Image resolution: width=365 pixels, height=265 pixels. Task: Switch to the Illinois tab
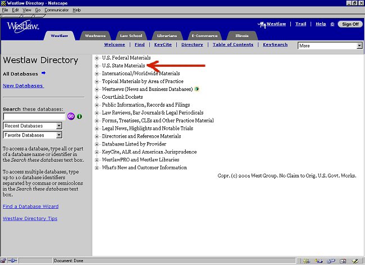[x=242, y=36]
